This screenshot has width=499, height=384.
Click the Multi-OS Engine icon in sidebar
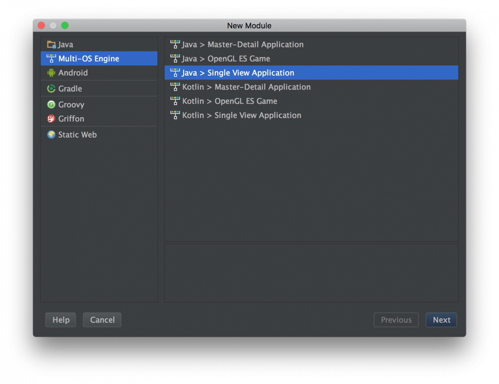pyautogui.click(x=51, y=58)
